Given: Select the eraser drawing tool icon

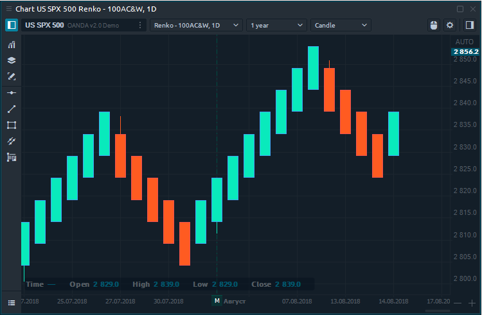Looking at the screenshot, I should [x=11, y=76].
